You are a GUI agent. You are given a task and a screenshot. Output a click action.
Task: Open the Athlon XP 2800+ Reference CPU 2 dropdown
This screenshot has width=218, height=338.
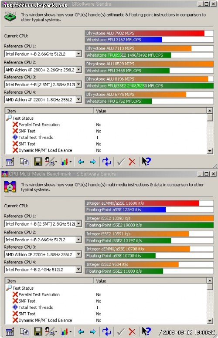[x=78, y=70]
